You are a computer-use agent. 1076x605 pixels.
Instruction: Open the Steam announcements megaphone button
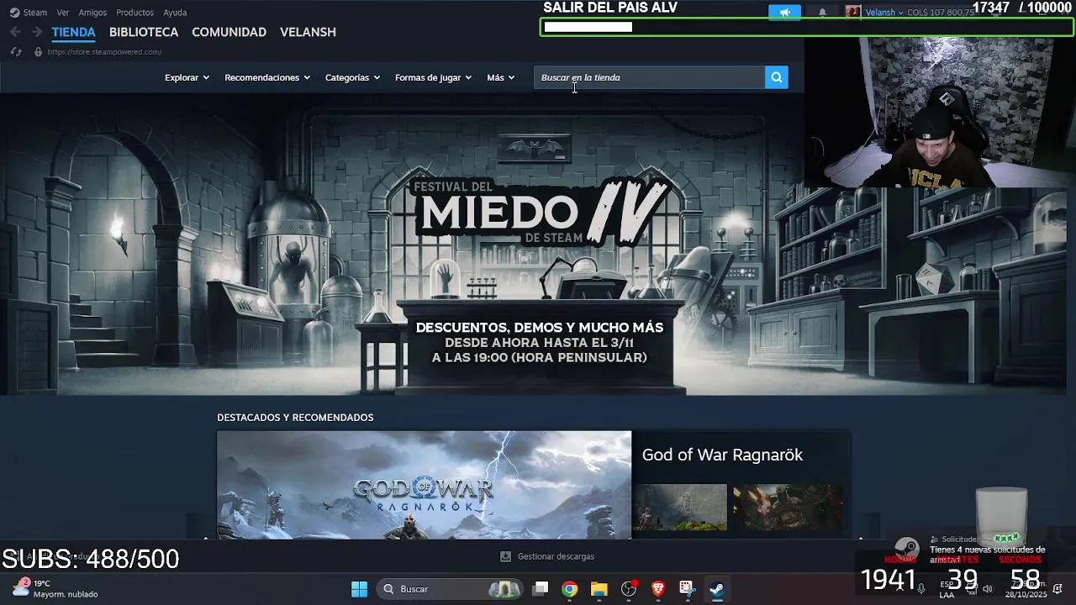click(x=784, y=13)
